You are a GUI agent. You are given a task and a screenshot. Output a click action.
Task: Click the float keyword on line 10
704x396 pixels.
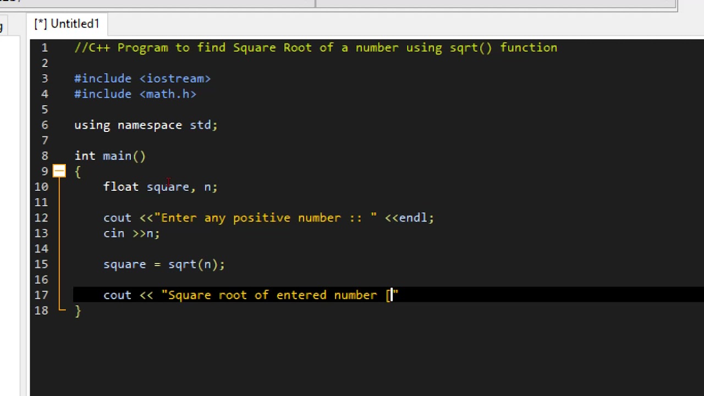tap(121, 187)
